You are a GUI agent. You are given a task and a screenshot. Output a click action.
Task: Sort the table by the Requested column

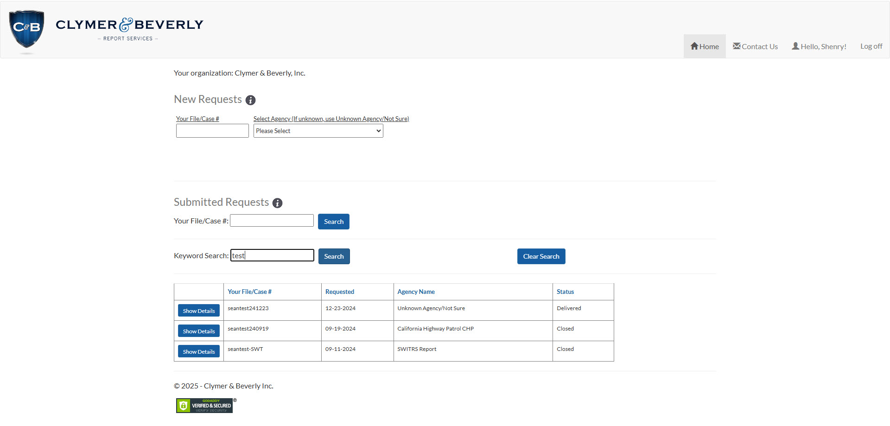[x=339, y=292]
